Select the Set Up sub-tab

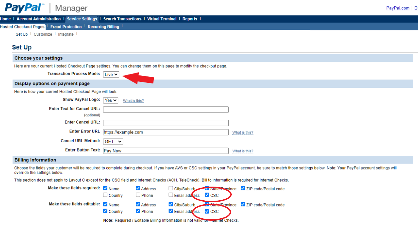coord(22,34)
